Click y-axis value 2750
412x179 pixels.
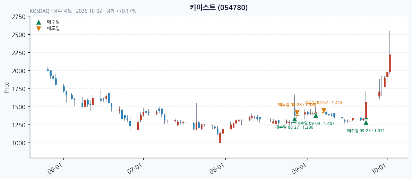click(19, 17)
